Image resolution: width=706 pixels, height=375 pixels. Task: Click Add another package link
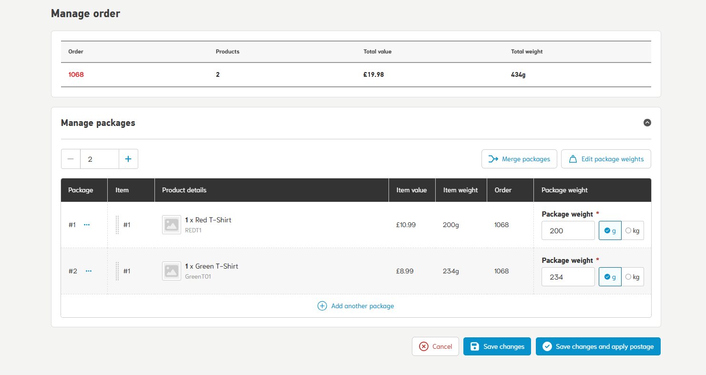coord(356,306)
